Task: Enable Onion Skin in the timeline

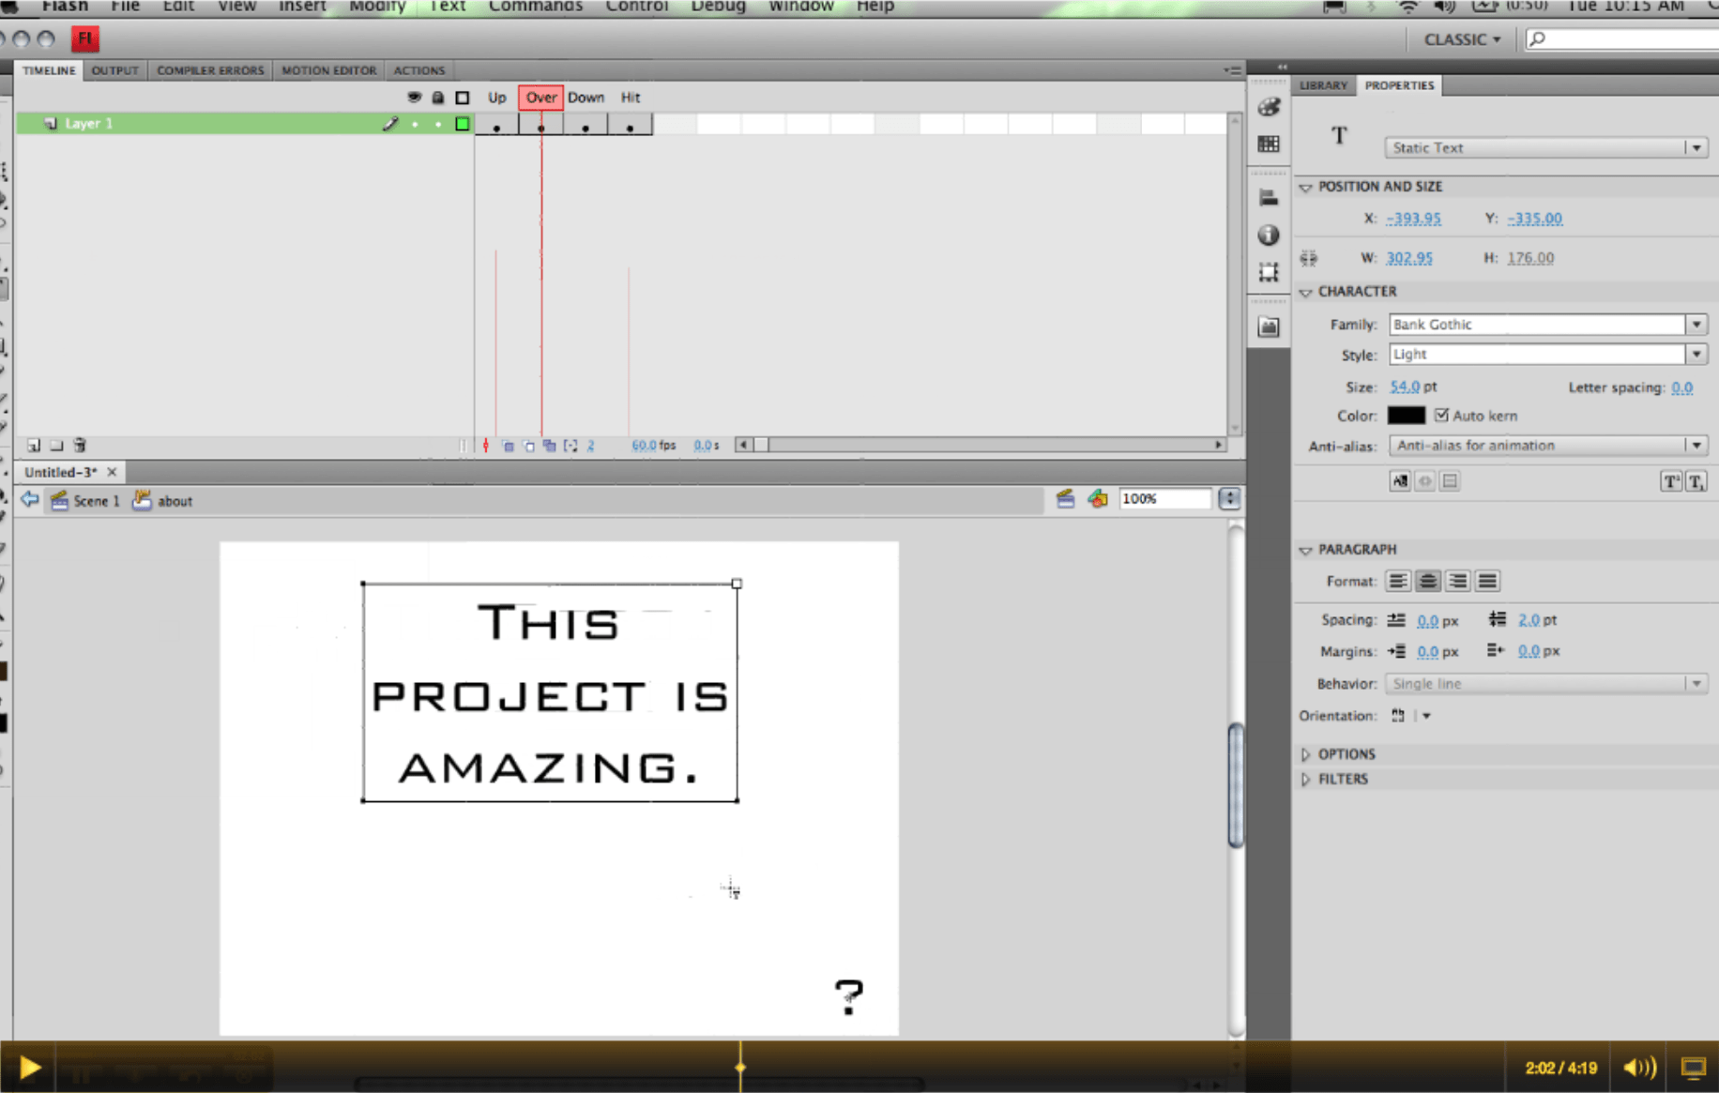Action: pyautogui.click(x=507, y=446)
